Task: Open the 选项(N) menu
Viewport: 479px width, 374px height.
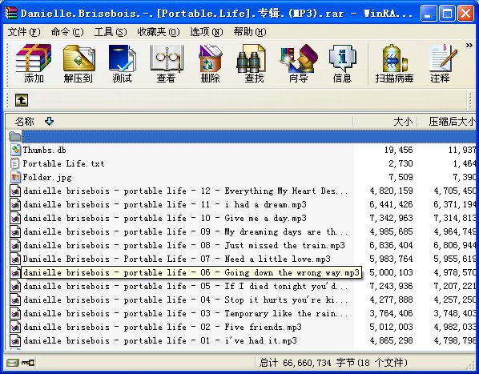Action: (207, 32)
